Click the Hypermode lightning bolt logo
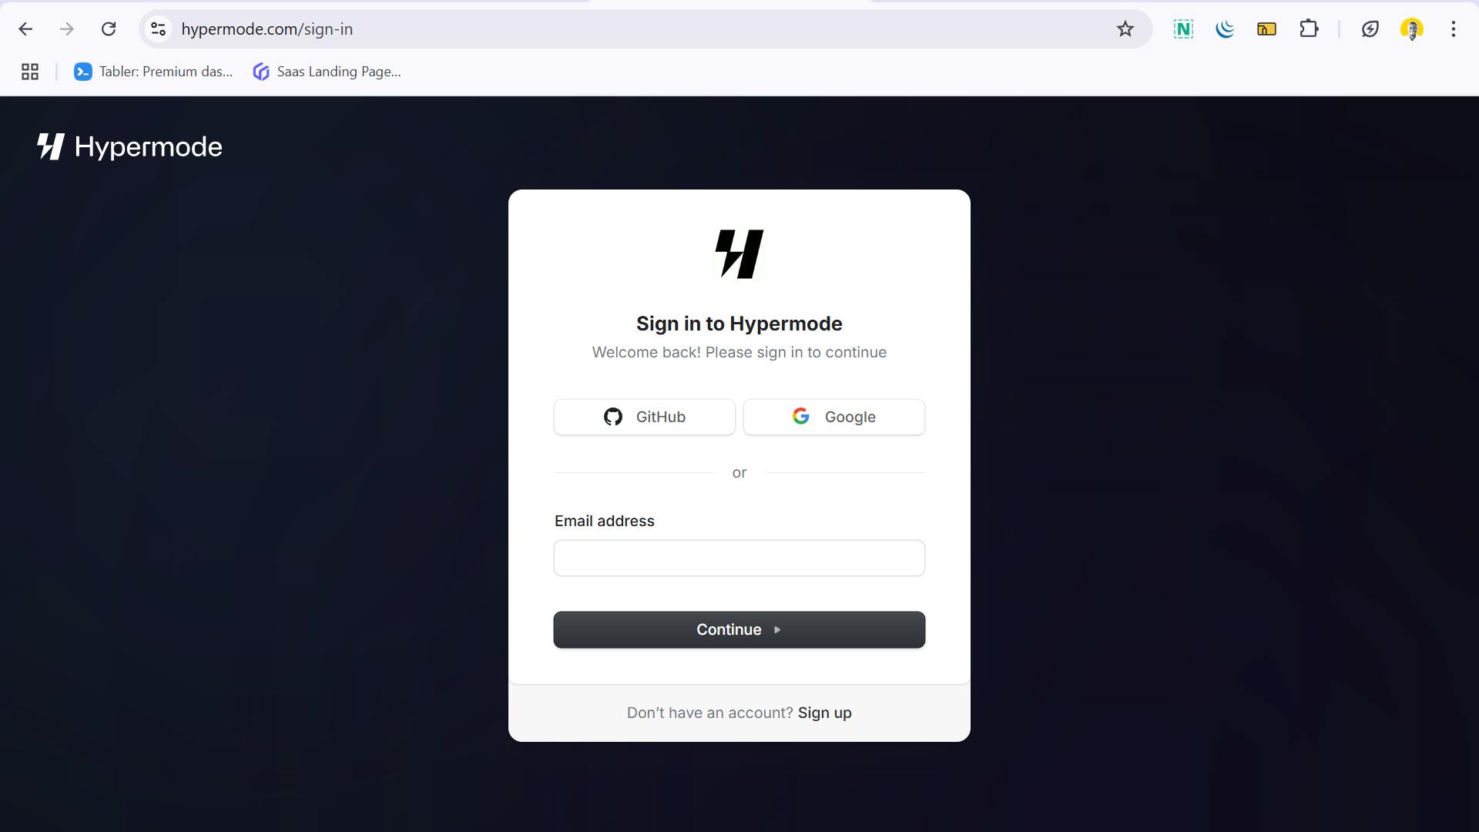 click(x=739, y=253)
